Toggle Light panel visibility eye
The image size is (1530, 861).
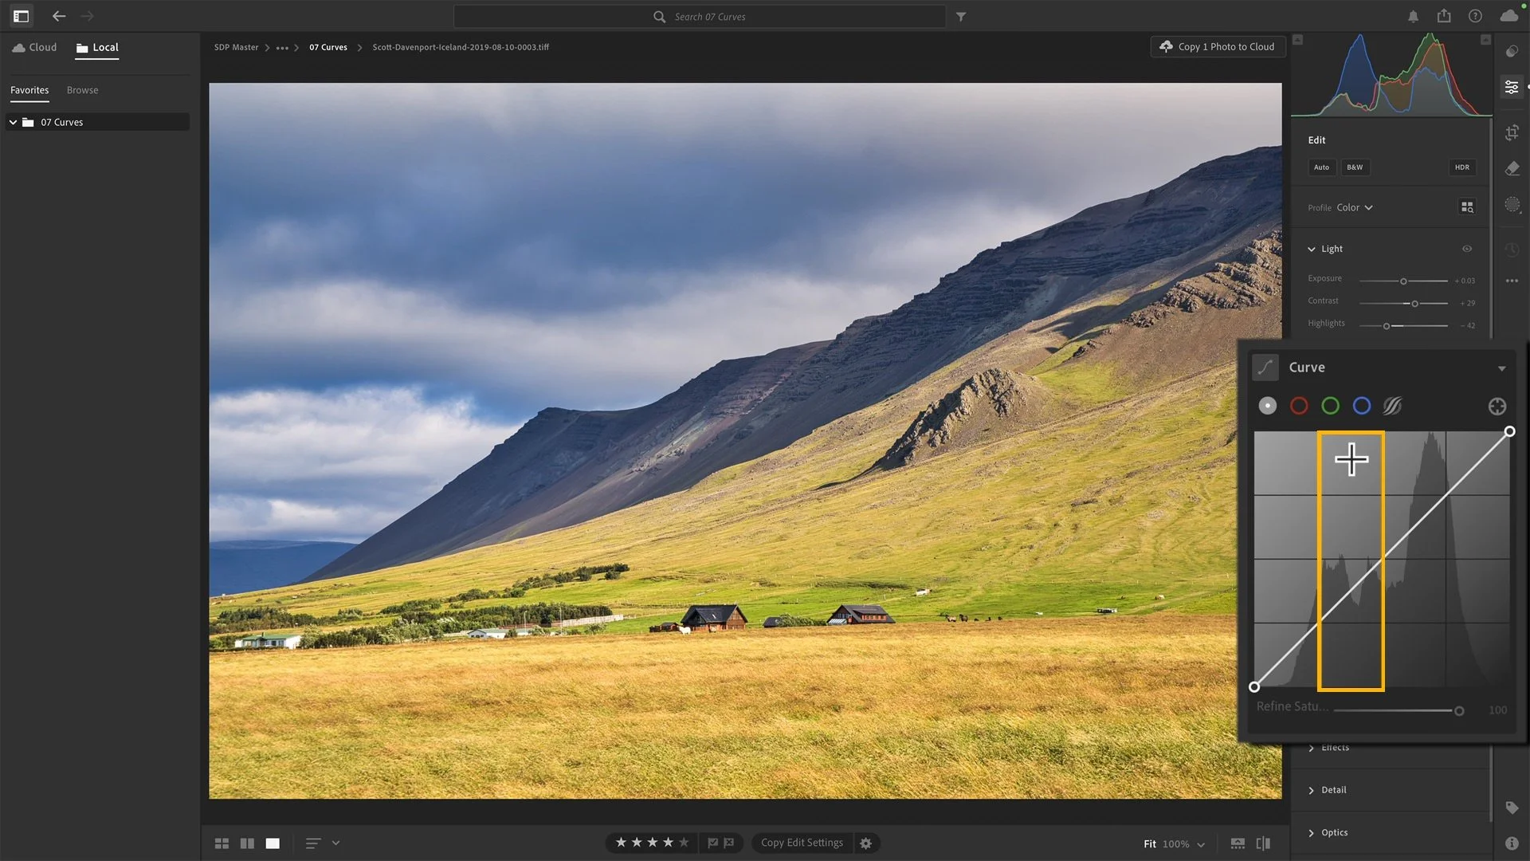(1467, 249)
